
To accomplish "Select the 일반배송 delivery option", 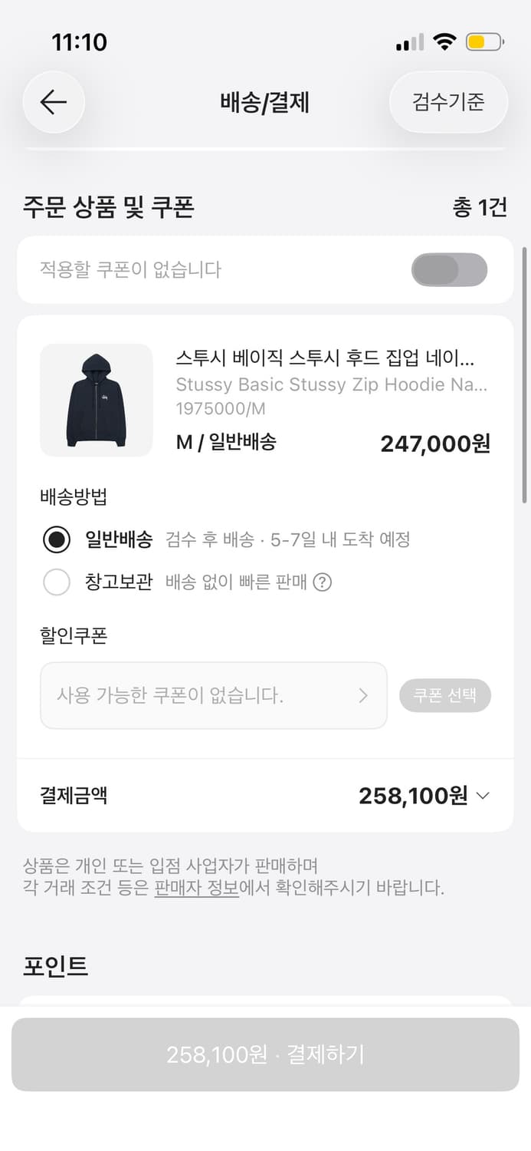I will 57,539.
